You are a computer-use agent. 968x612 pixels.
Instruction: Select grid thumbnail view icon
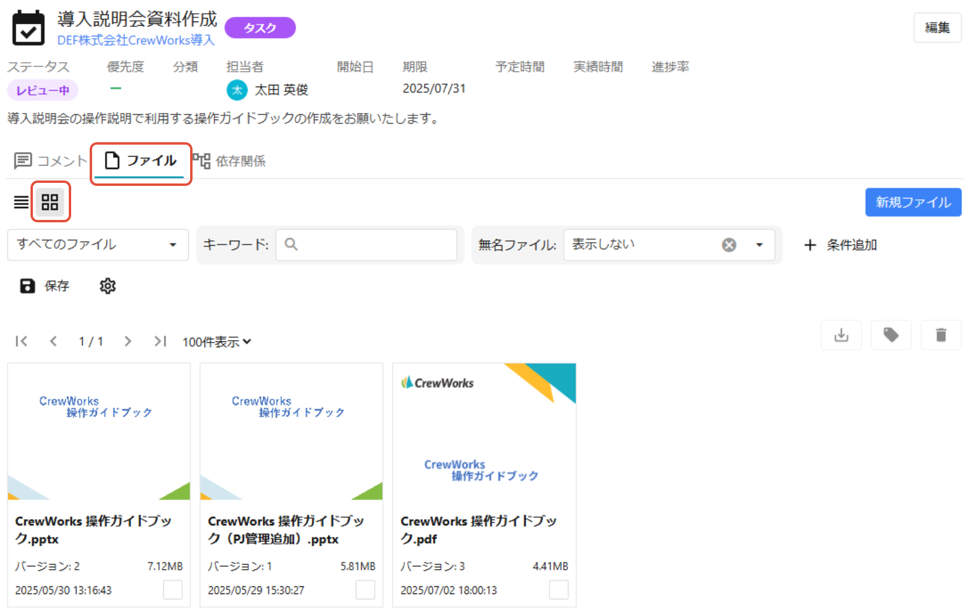click(x=50, y=202)
